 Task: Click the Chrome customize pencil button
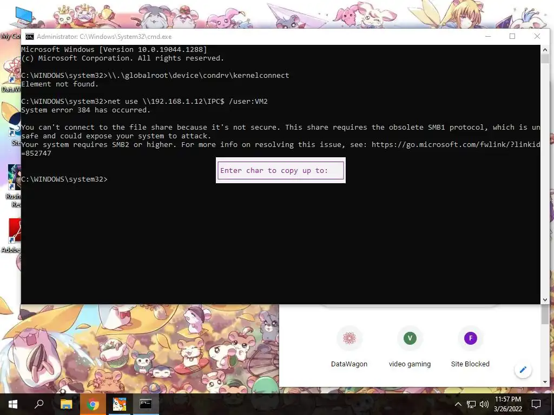(523, 370)
